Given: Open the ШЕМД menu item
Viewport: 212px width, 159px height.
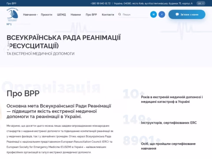Looking at the screenshot, I should click(x=61, y=15).
